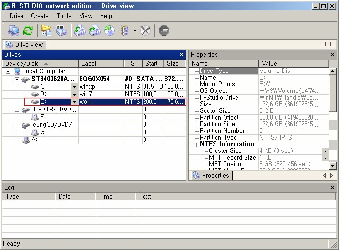Click the Create Image toolbar icon
339x250 pixels.
click(95, 30)
